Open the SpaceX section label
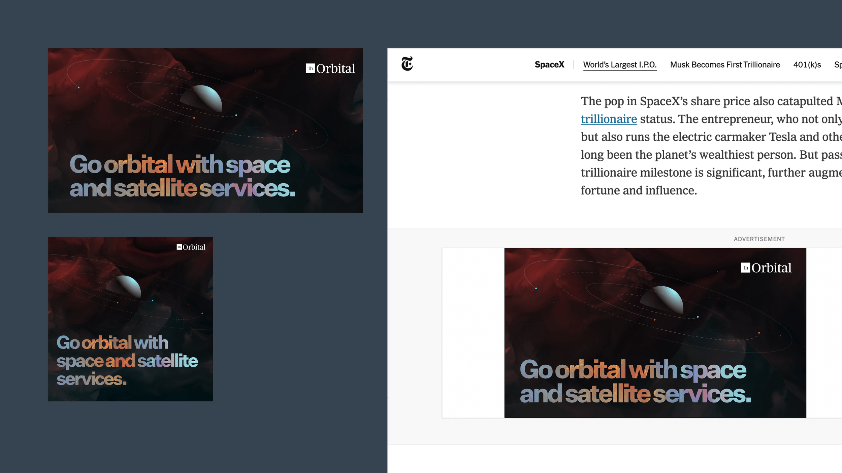Image resolution: width=842 pixels, height=473 pixels. 549,65
